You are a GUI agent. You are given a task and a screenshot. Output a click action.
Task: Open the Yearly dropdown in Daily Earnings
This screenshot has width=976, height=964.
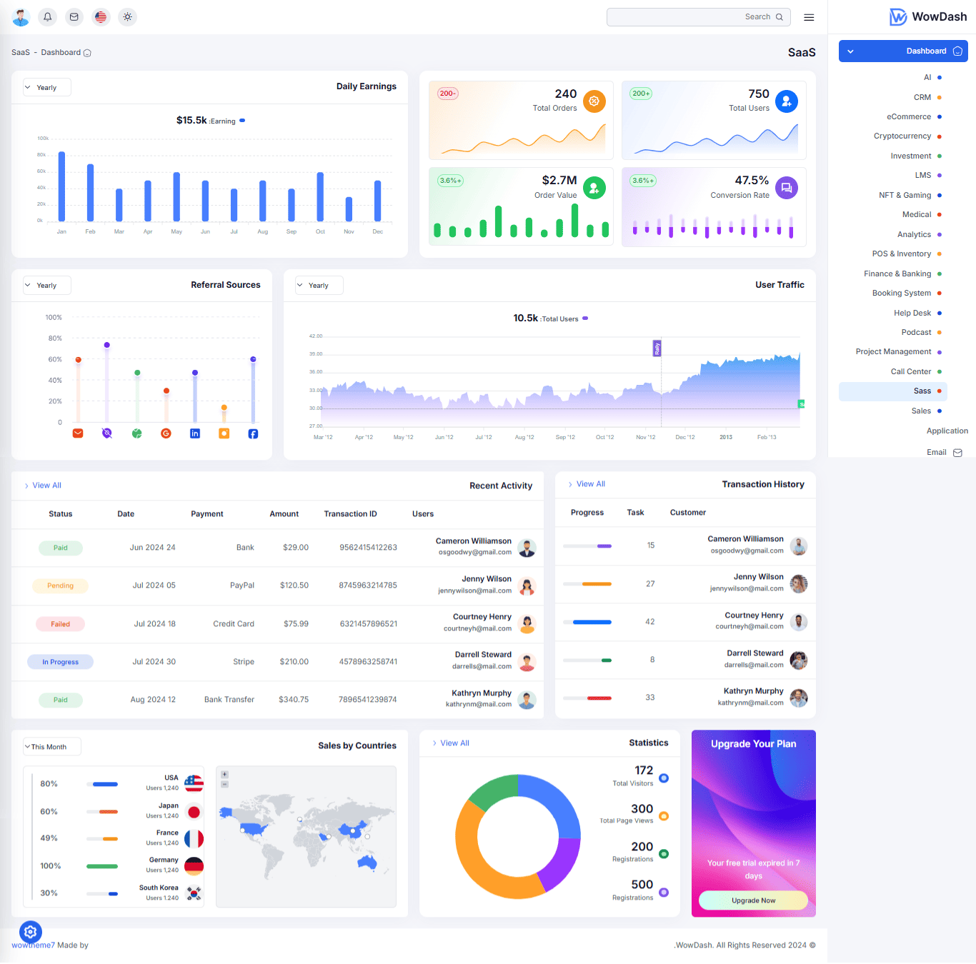tap(47, 88)
